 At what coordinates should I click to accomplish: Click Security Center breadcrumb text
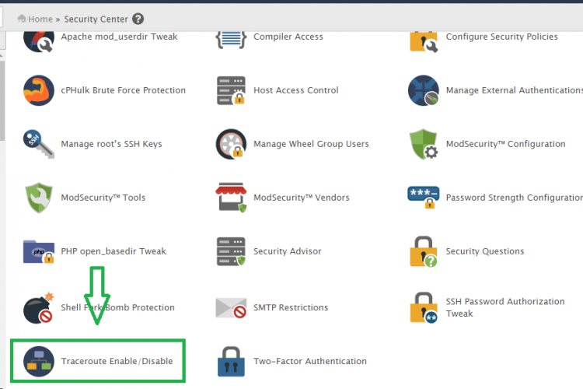(96, 19)
